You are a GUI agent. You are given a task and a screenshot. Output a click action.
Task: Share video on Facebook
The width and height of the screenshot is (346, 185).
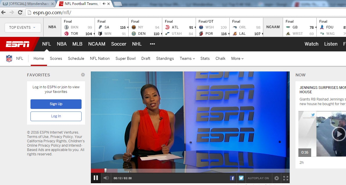click(x=232, y=178)
